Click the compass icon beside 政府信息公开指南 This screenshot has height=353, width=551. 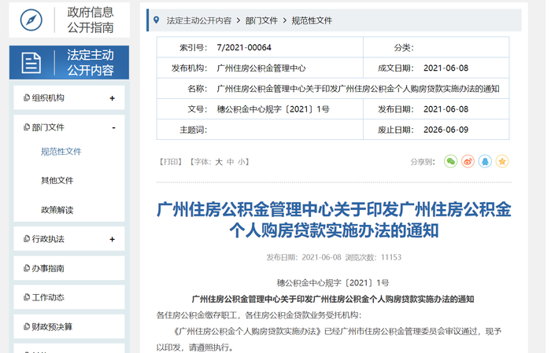click(31, 20)
